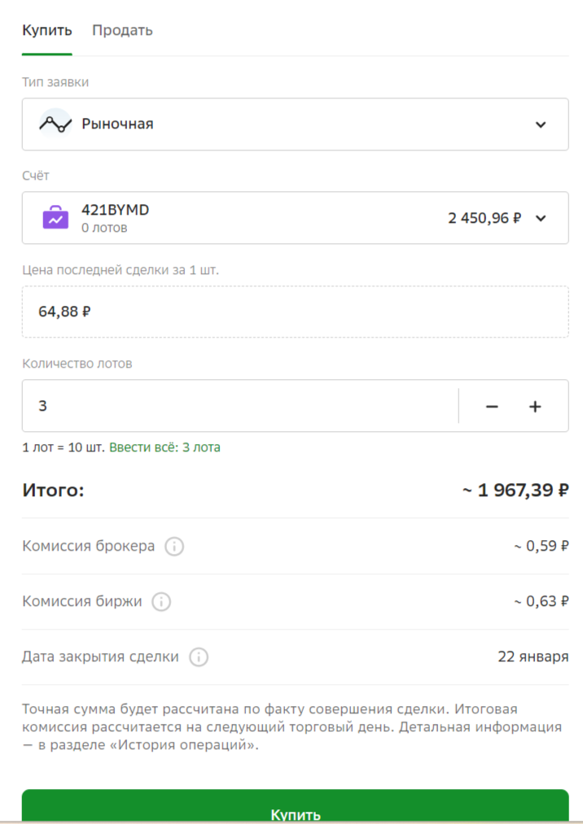583x824 pixels.
Task: Open the broker commission info icon
Action: [x=174, y=547]
